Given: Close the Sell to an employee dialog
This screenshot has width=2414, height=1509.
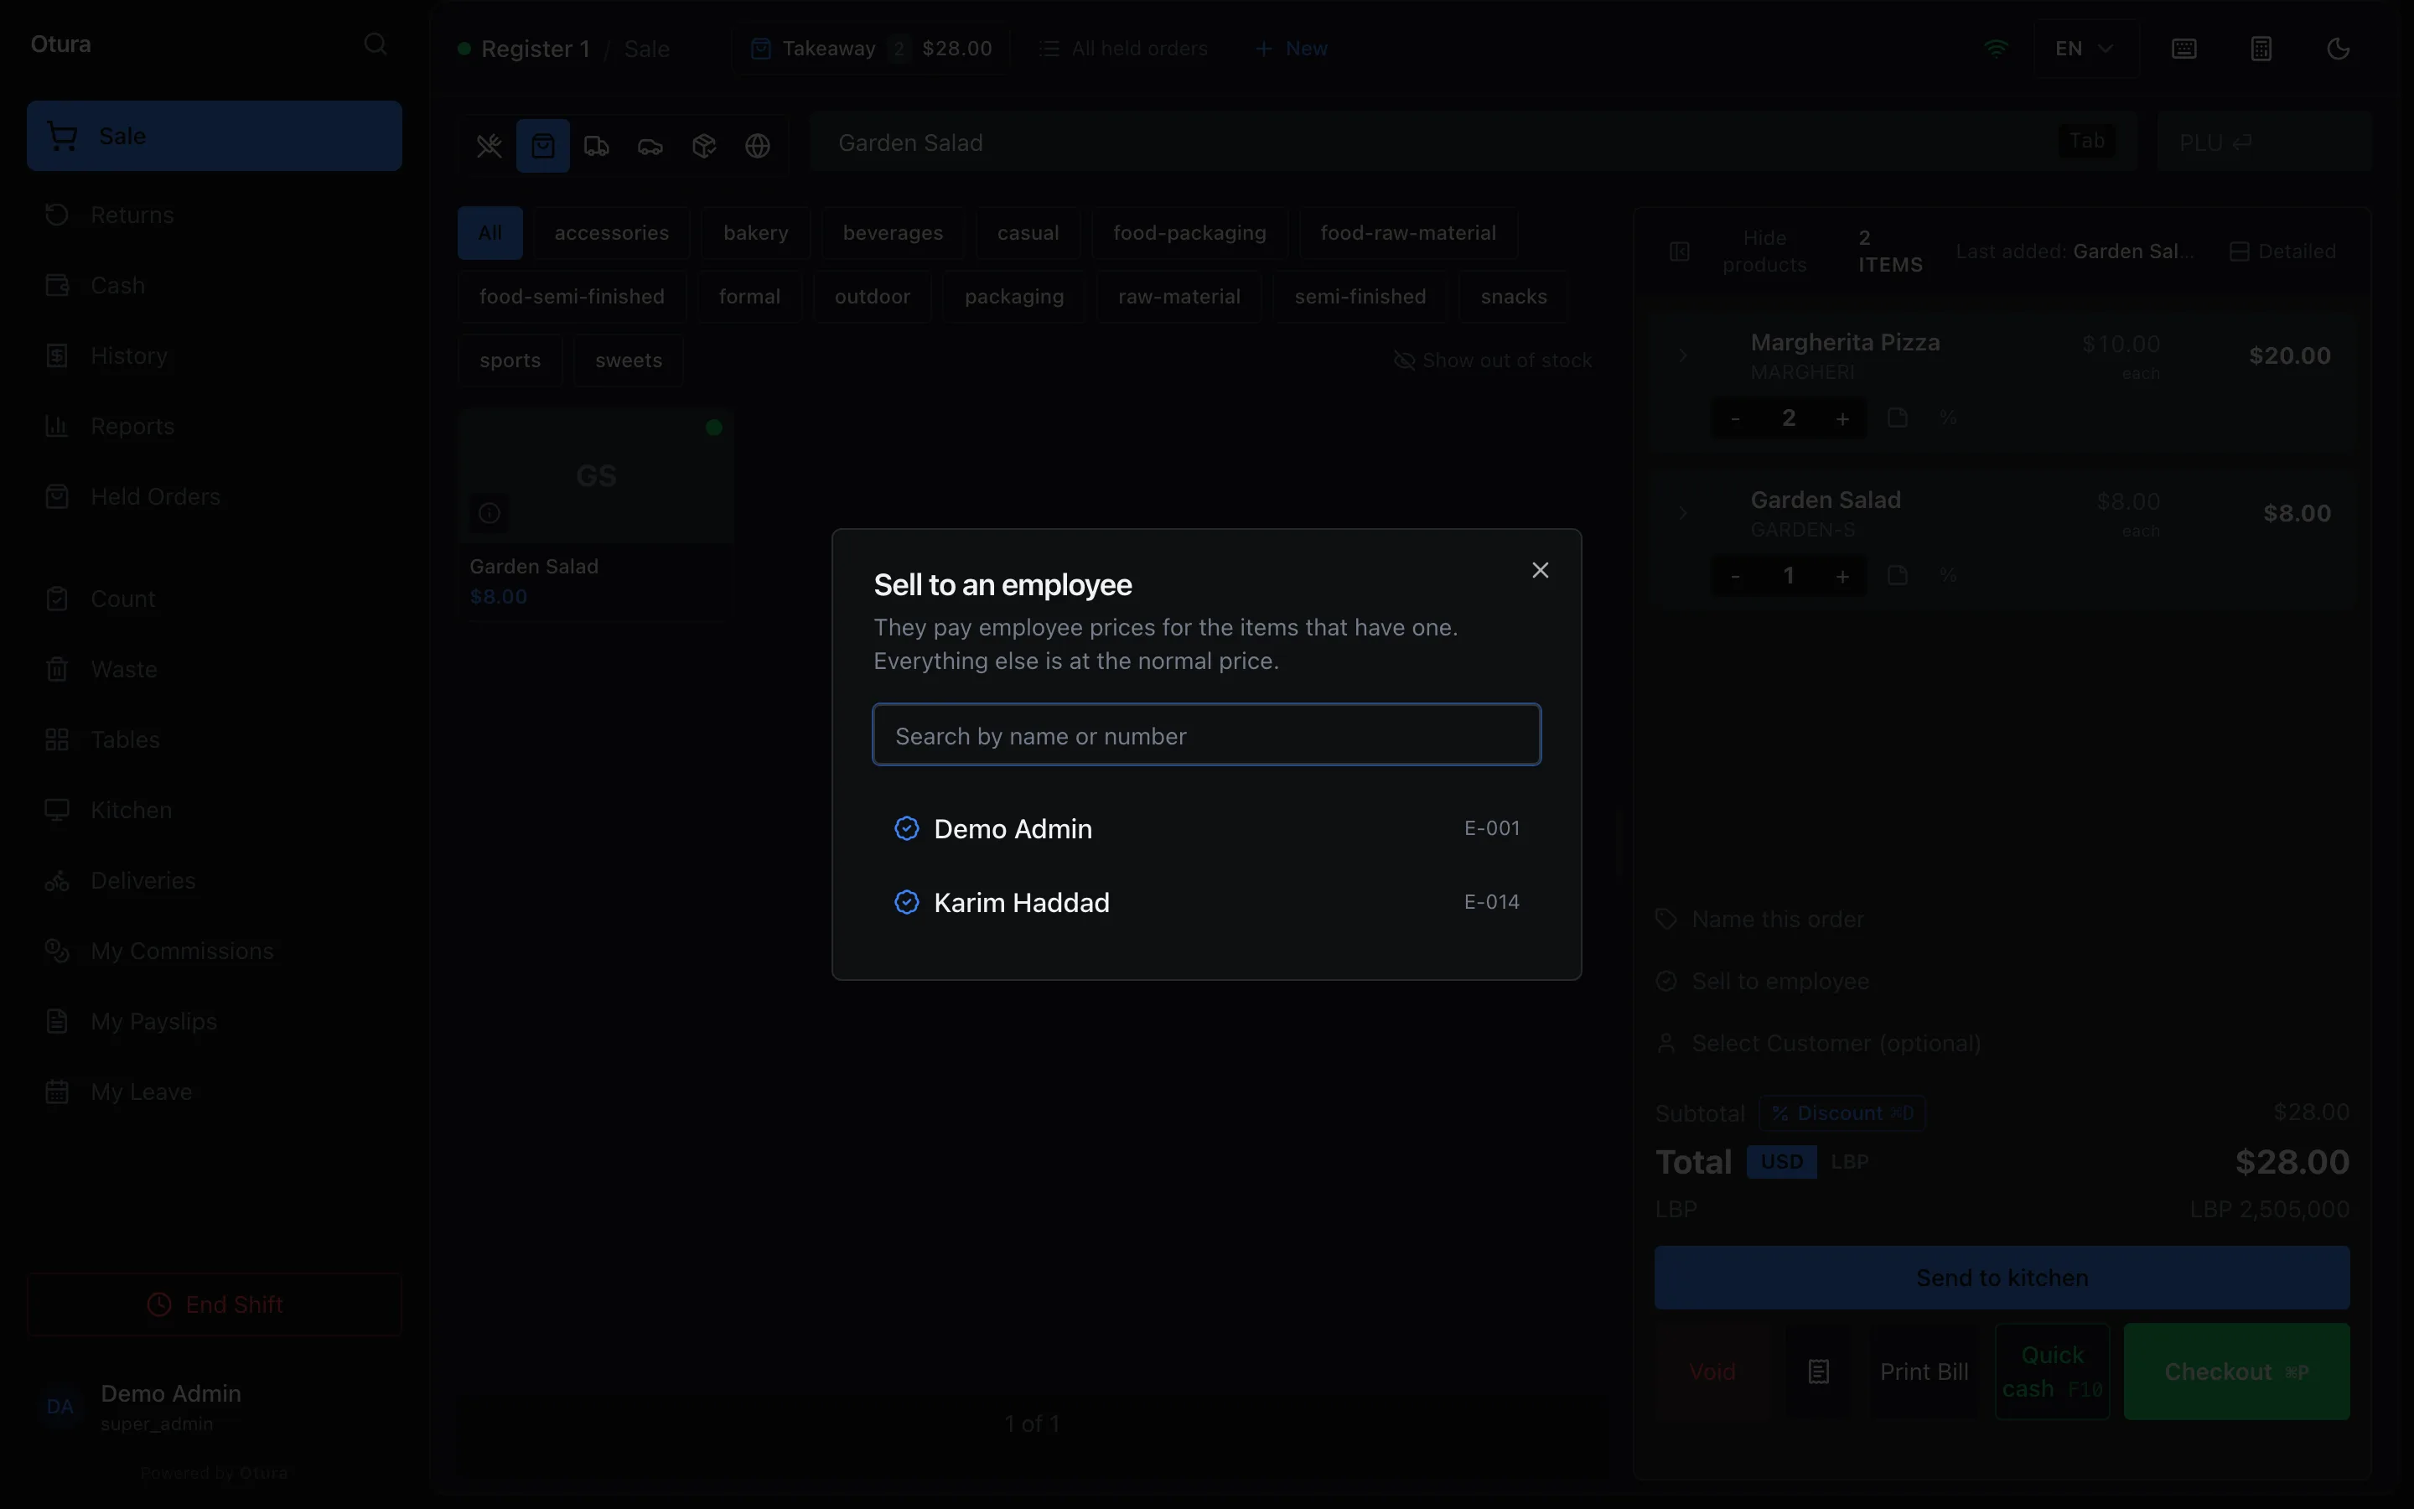Looking at the screenshot, I should point(1540,570).
